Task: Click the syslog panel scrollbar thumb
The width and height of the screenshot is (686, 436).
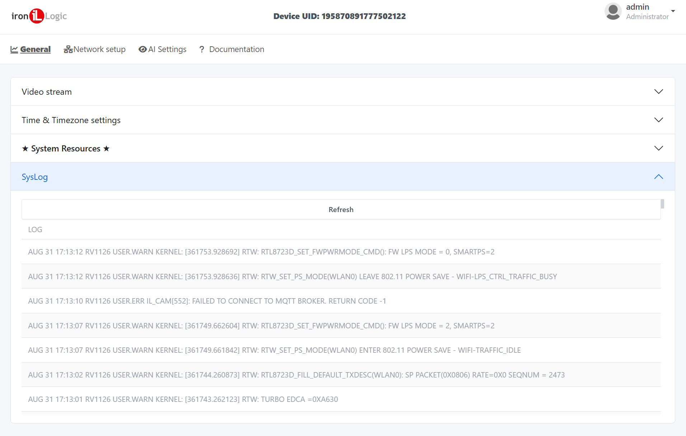Action: 662,204
